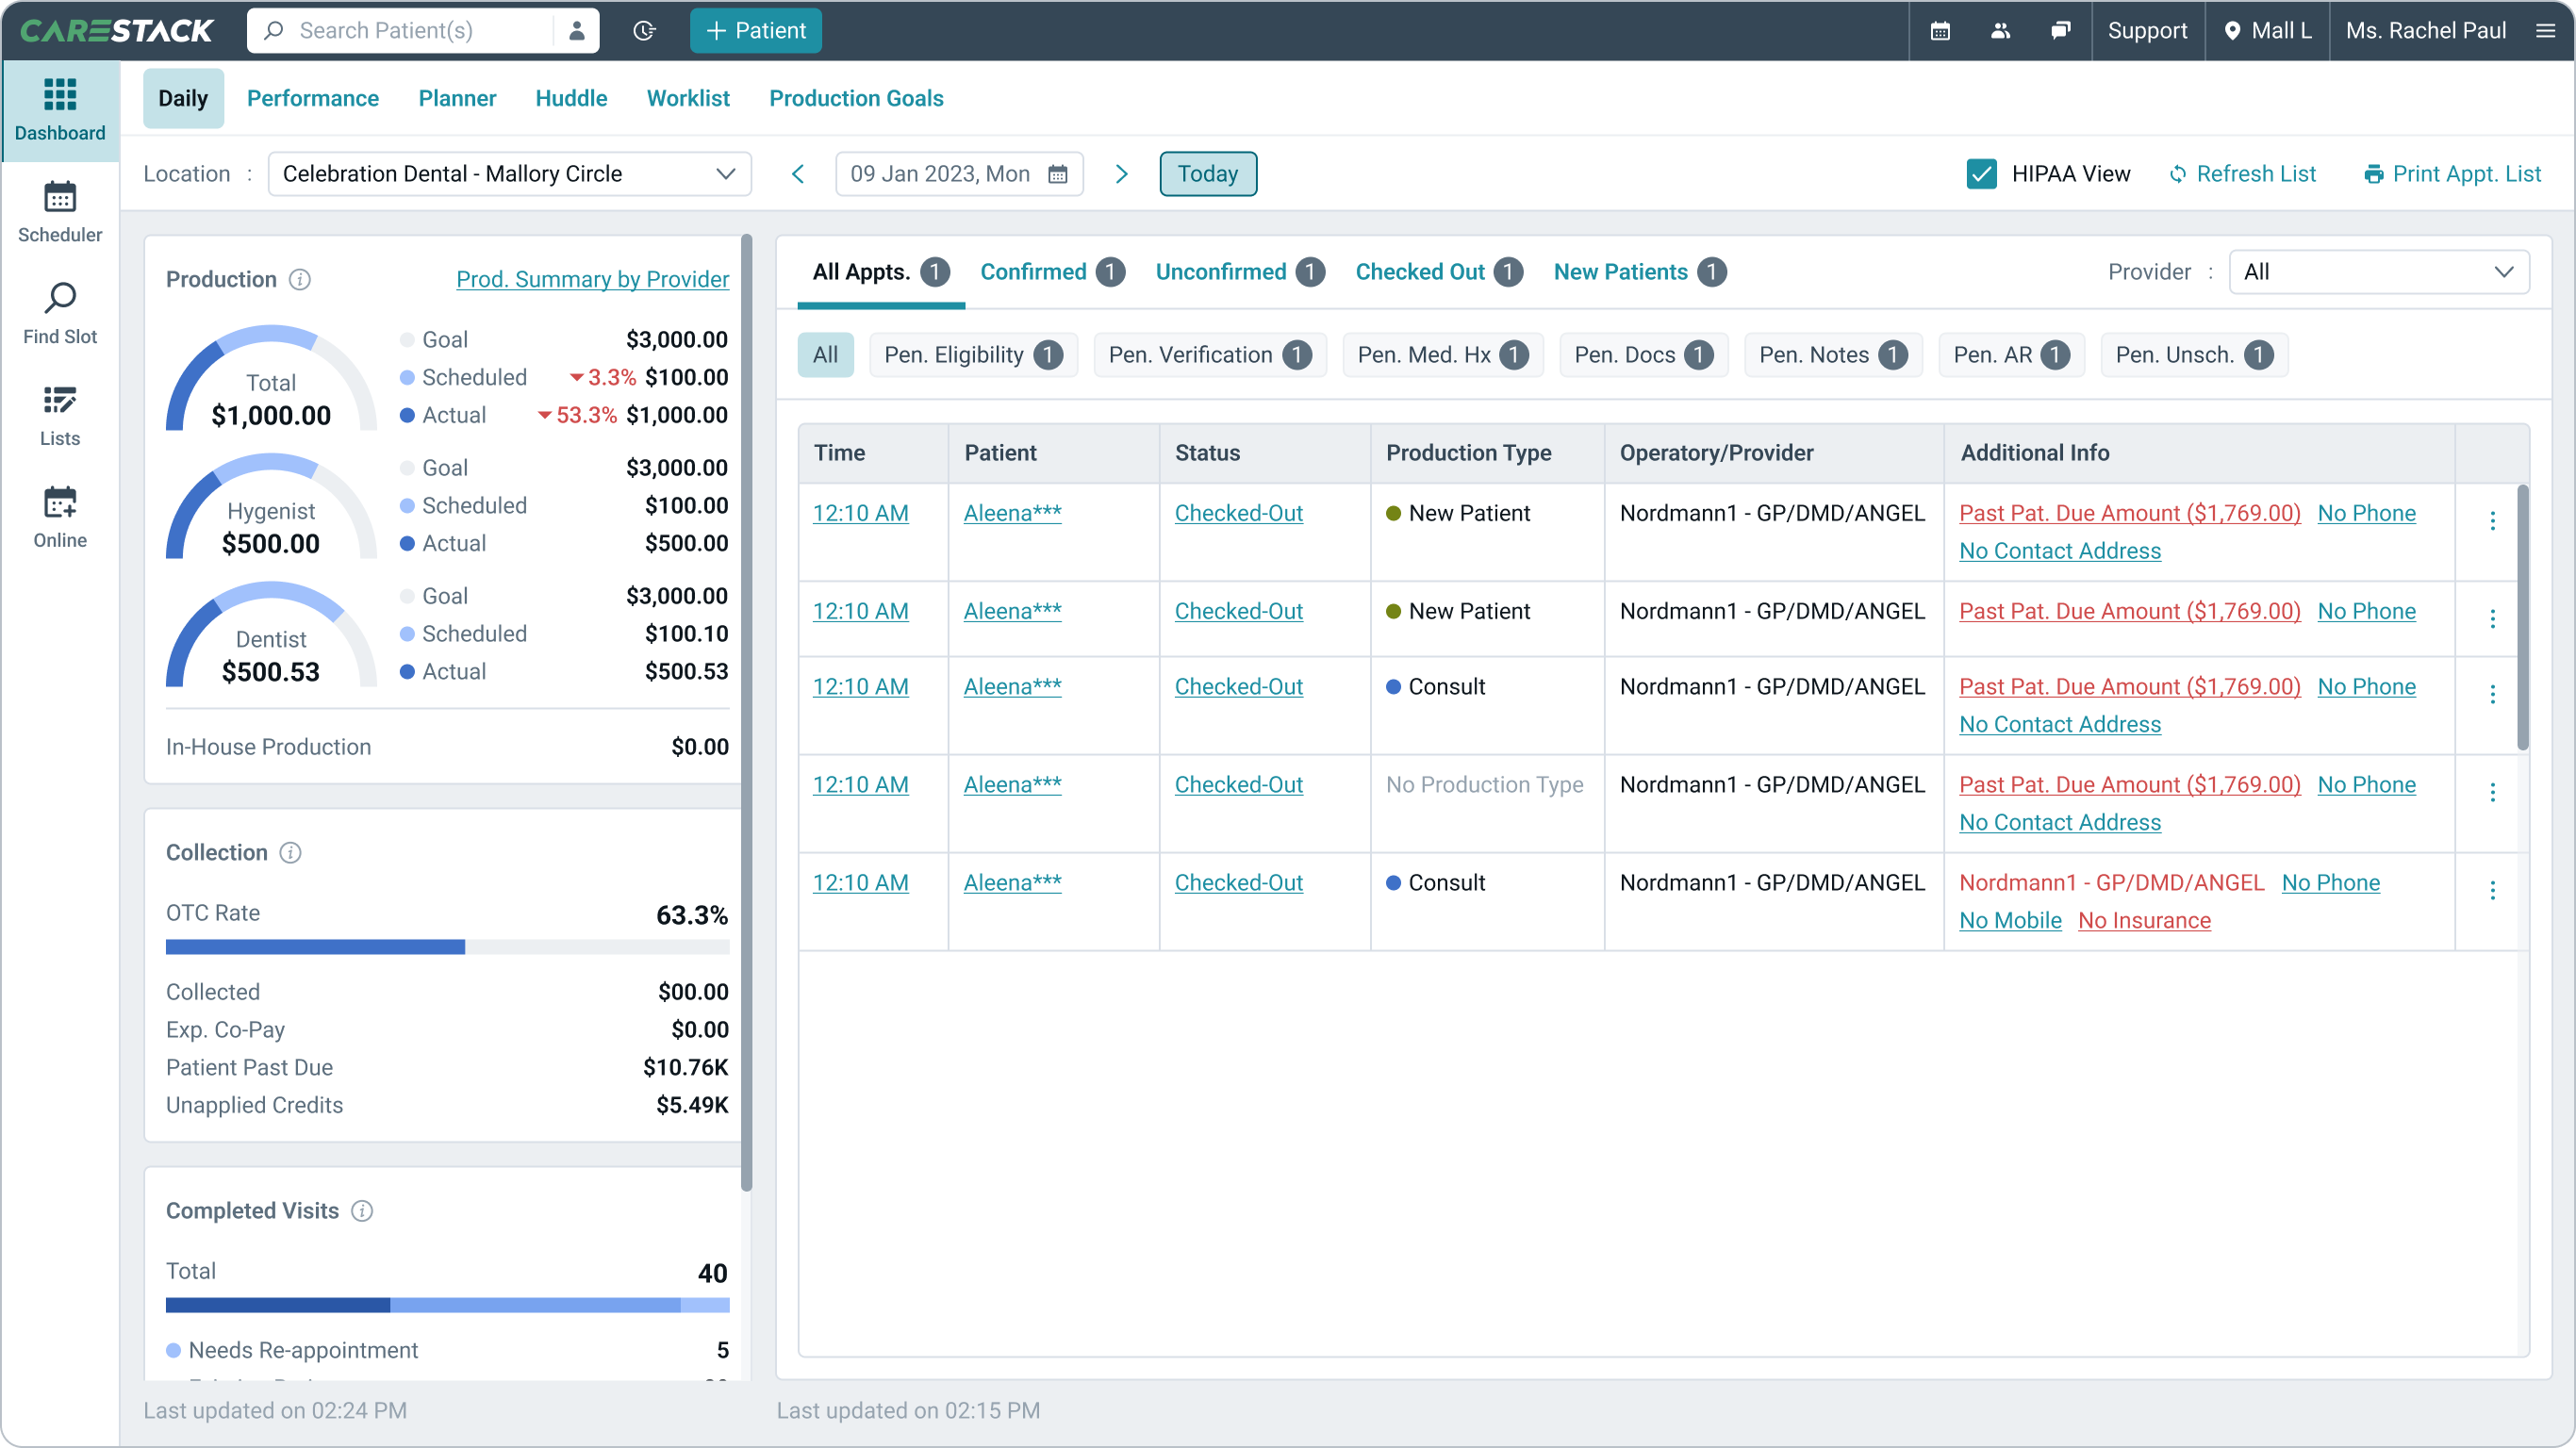Switch to the Performance tab
The image size is (2576, 1448).
coord(313,98)
